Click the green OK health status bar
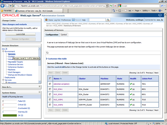The width and height of the screenshot is (167, 125). point(9,115)
